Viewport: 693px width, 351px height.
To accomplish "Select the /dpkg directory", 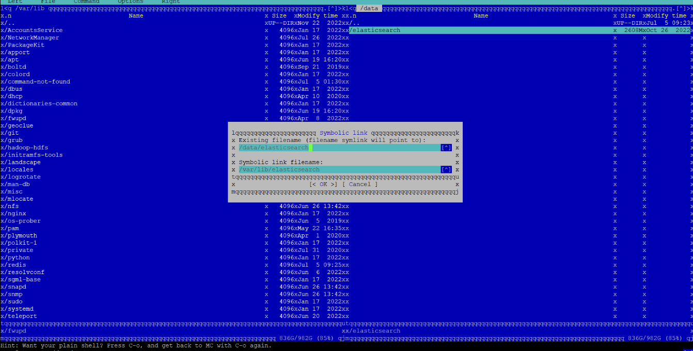I will [x=172, y=110].
